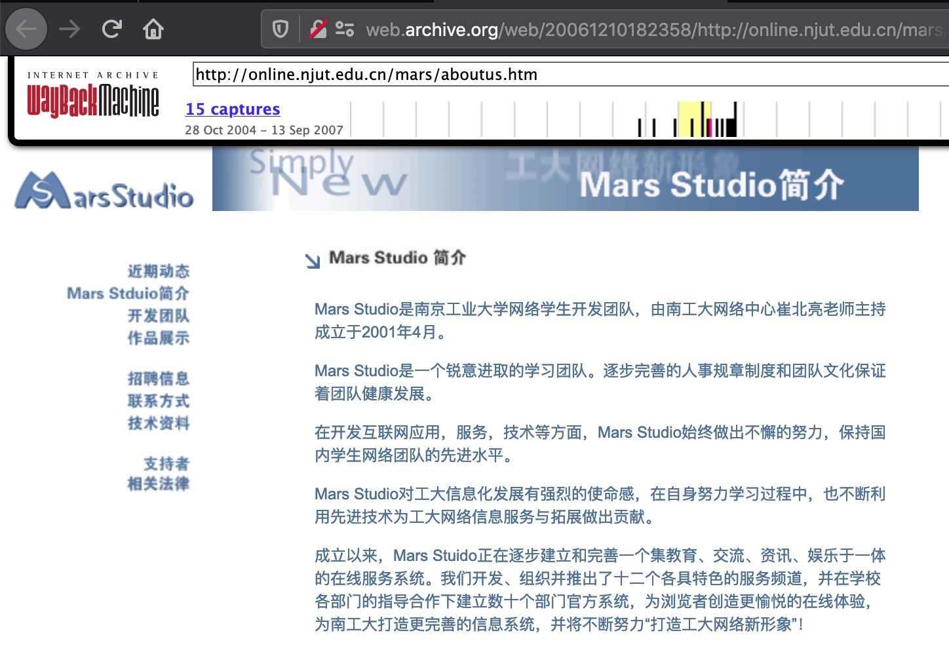Select the yellow highlighted year in timeline
The width and height of the screenshot is (949, 654).
(x=693, y=119)
